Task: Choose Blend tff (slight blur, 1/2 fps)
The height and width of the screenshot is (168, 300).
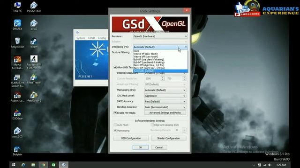Action: pos(160,65)
